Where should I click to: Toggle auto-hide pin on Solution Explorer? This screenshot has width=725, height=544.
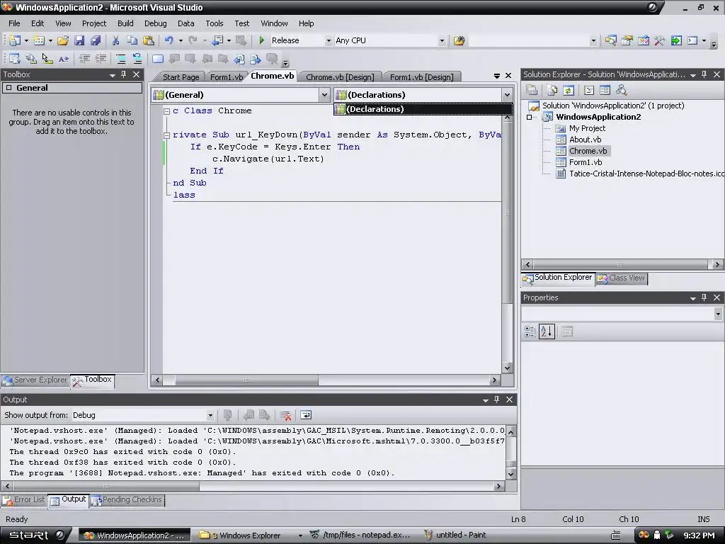[x=704, y=74]
